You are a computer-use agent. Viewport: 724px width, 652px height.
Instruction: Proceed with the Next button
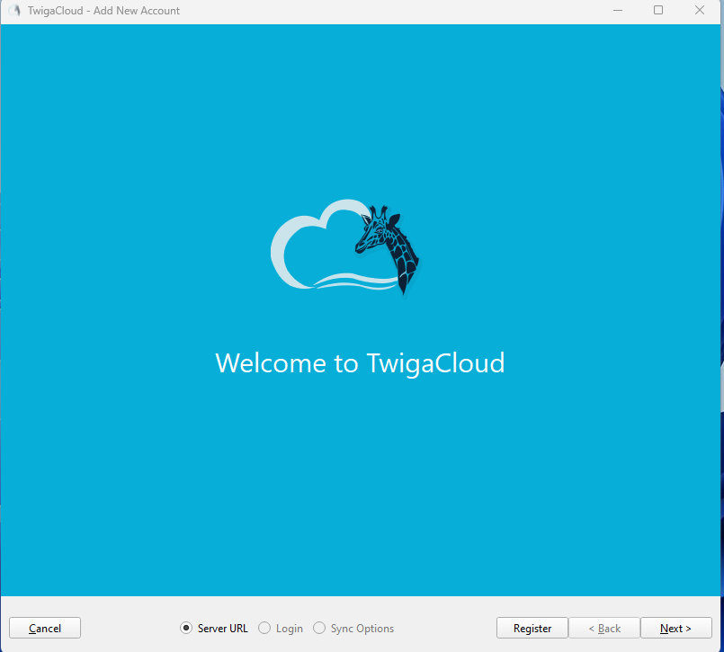pos(676,628)
